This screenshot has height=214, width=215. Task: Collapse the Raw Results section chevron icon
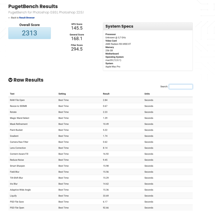point(10,80)
